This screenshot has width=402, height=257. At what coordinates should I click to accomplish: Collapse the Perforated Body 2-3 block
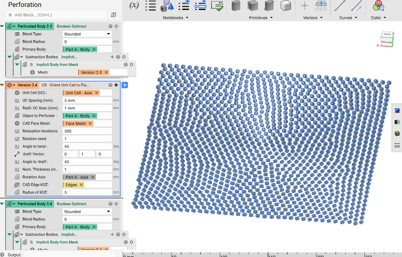[x=2, y=26]
